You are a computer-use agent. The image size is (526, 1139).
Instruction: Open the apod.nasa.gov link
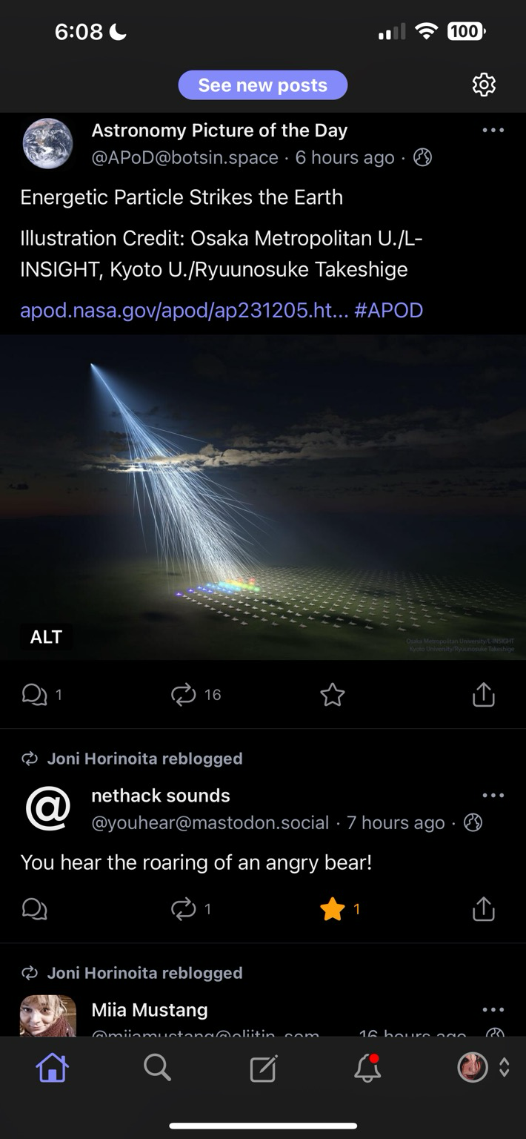(x=184, y=310)
